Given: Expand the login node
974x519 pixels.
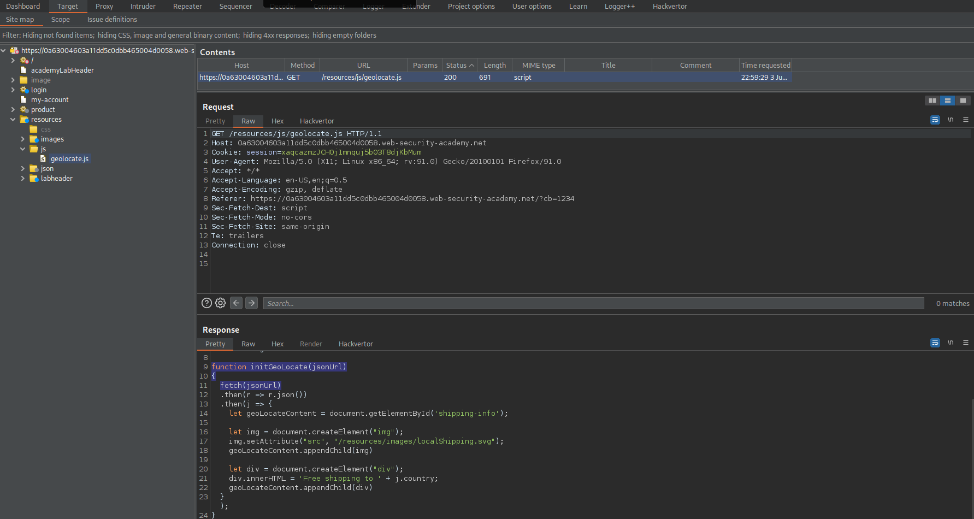Looking at the screenshot, I should pyautogui.click(x=13, y=90).
